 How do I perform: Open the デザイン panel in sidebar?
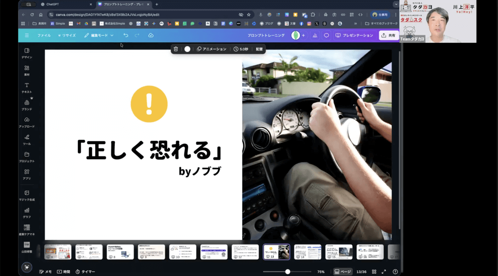[27, 52]
